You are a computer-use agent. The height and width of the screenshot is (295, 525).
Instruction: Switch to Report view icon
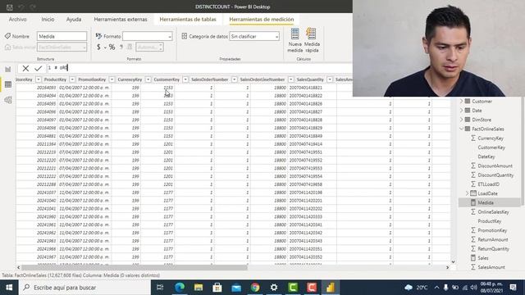(x=8, y=69)
